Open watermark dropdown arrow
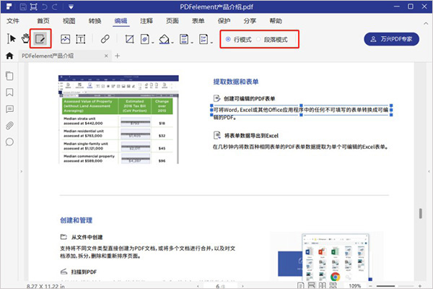The height and width of the screenshot is (289, 433). point(153,43)
